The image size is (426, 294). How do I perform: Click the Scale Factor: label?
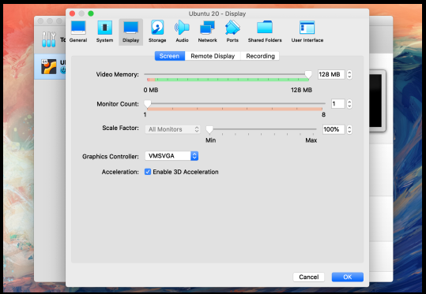pos(120,128)
